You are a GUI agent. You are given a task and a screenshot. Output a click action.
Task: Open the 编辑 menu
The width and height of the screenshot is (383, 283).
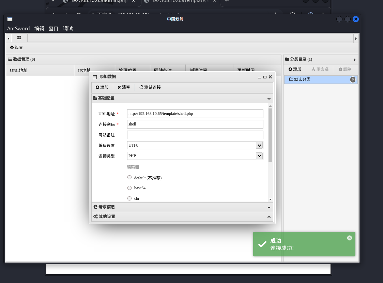pyautogui.click(x=39, y=29)
